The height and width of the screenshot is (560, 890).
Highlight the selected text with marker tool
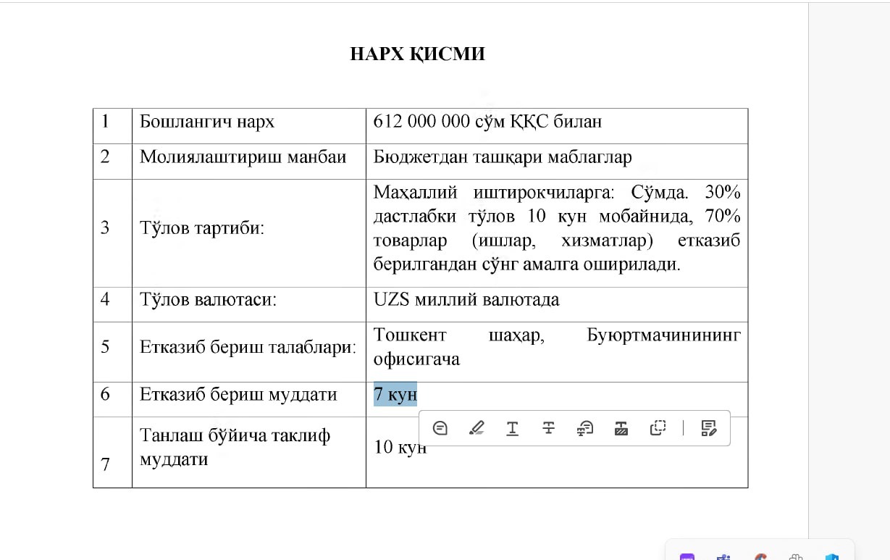pyautogui.click(x=476, y=428)
